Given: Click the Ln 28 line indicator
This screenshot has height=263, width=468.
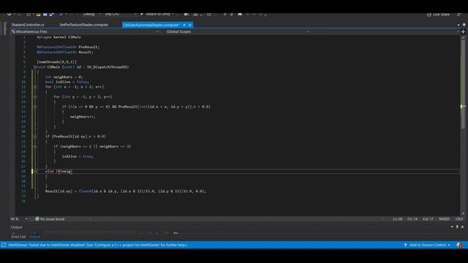Looking at the screenshot, I should pos(397,219).
